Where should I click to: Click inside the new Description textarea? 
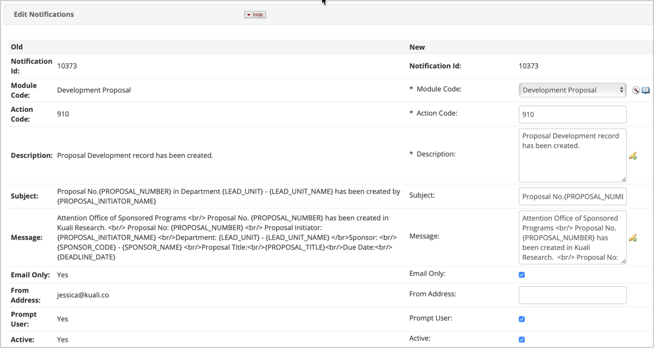click(571, 156)
